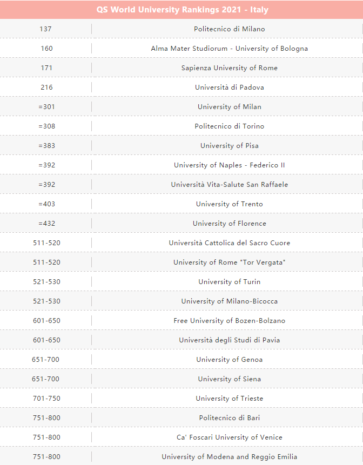Image resolution: width=363 pixels, height=465 pixels.
Task: Select Free University of Bozen-Bolzano
Action: pos(229,321)
